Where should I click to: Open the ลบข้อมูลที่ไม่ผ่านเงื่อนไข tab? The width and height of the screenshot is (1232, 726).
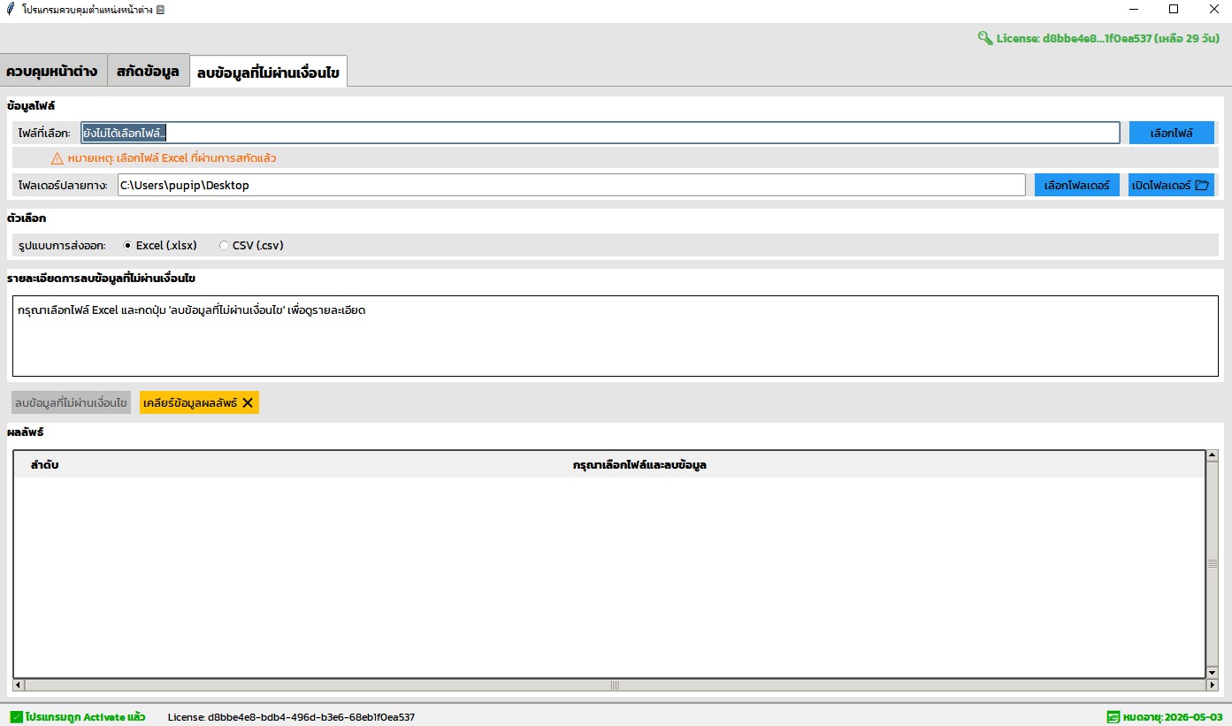click(268, 73)
